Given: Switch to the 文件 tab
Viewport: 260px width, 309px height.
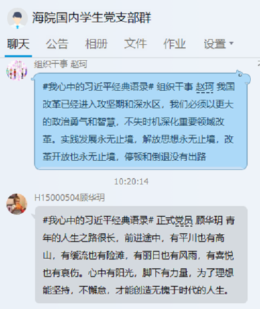Looking at the screenshot, I should [x=136, y=44].
